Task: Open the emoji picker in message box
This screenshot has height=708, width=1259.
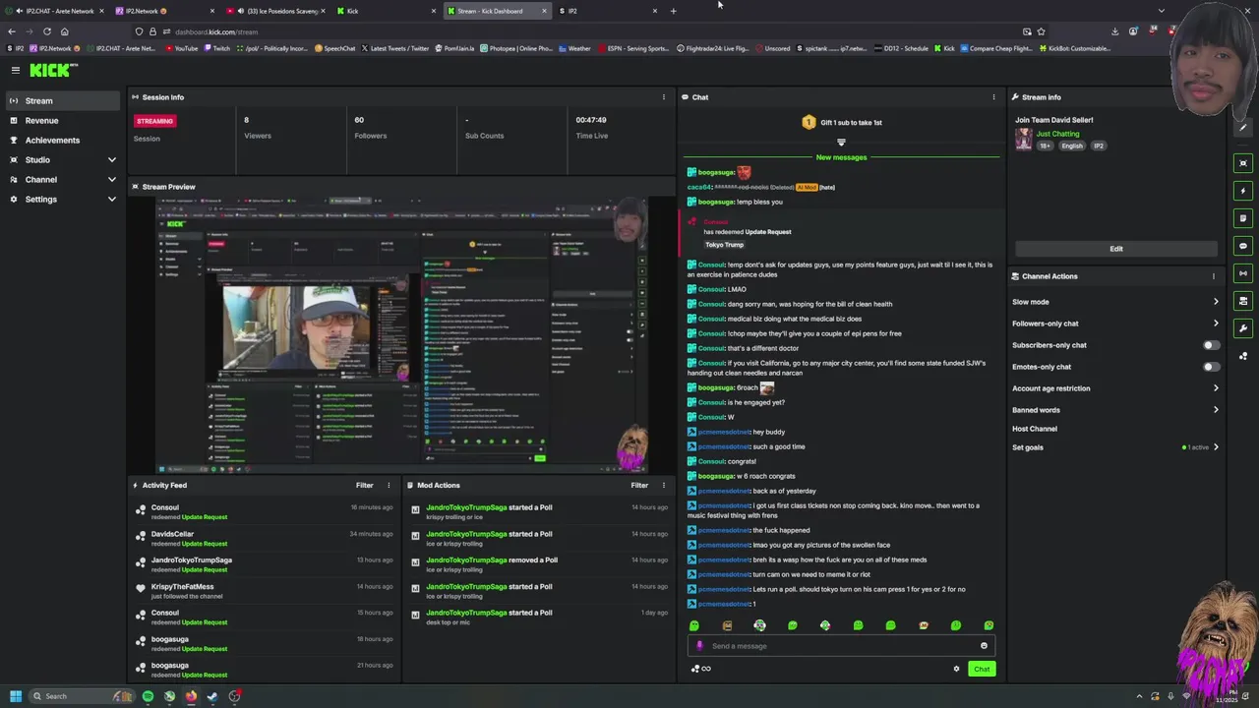Action: coord(984,646)
